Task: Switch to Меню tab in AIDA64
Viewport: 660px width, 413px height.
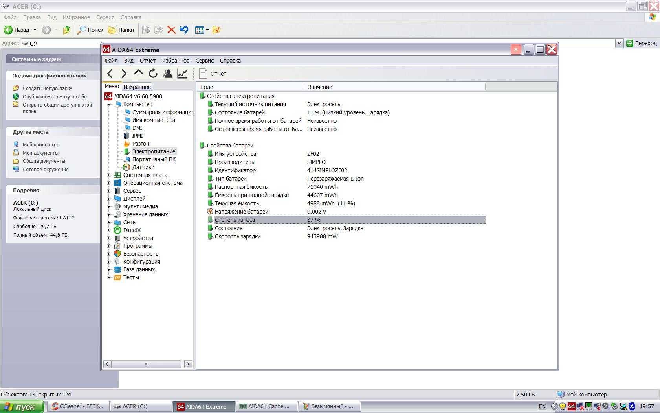Action: click(112, 86)
